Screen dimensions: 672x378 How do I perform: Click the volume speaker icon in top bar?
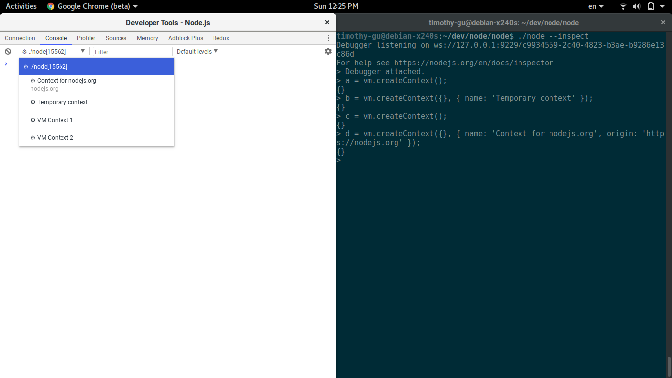click(x=637, y=6)
